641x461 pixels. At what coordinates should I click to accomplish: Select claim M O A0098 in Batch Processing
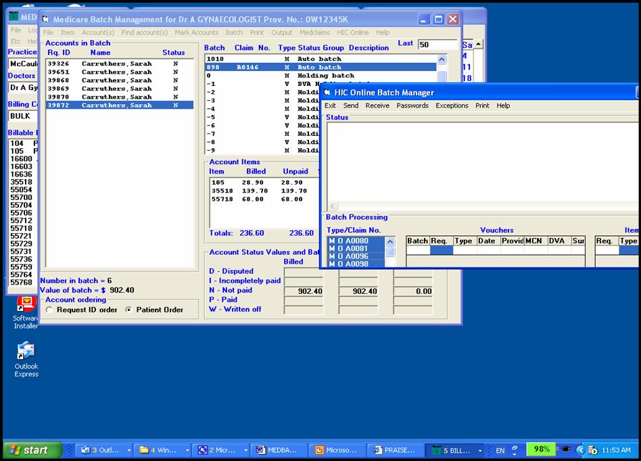[356, 264]
